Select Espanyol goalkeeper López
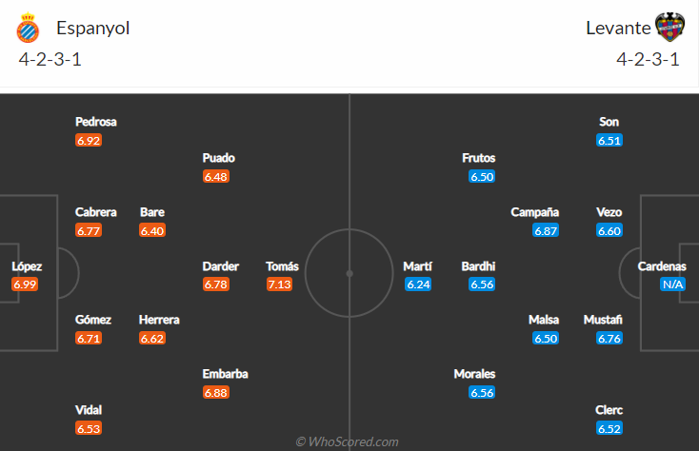 [x=26, y=266]
